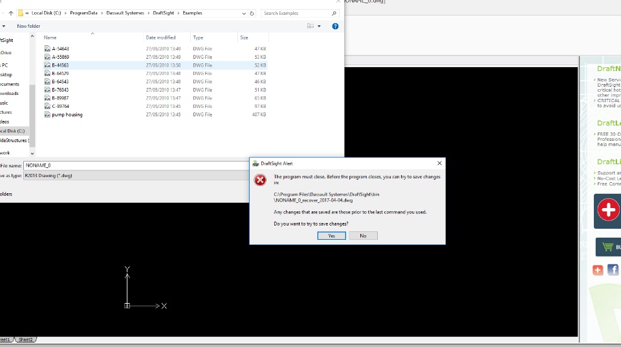Open the Facebook icon link
This screenshot has height=347, width=621.
tap(613, 270)
